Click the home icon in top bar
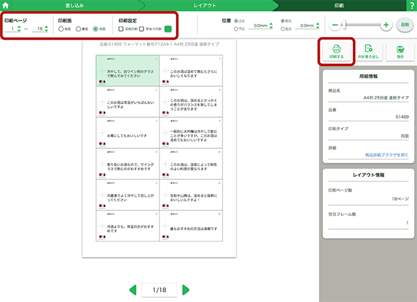 point(7,5)
